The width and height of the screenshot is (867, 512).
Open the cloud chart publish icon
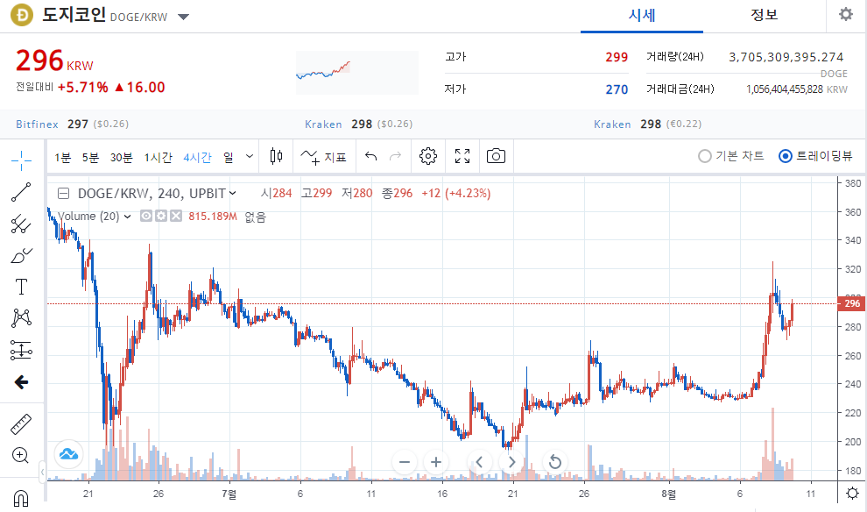[68, 454]
